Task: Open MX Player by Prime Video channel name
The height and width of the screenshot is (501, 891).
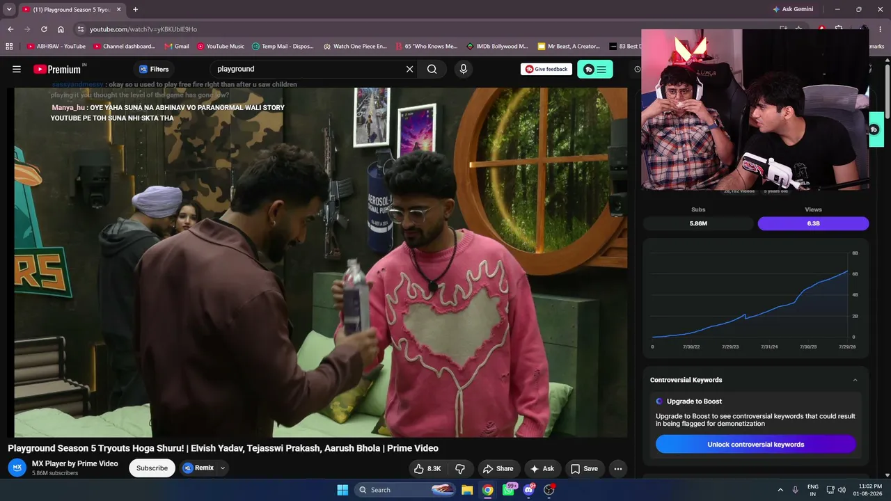Action: coord(75,463)
